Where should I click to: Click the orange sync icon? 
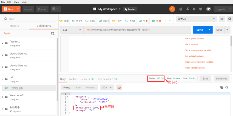(x=172, y=9)
